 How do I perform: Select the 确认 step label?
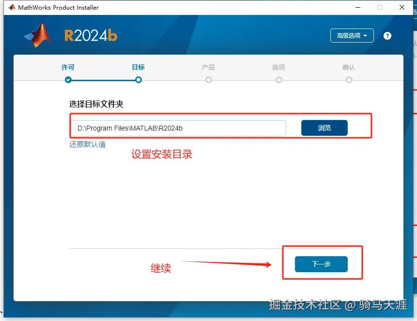(x=349, y=67)
